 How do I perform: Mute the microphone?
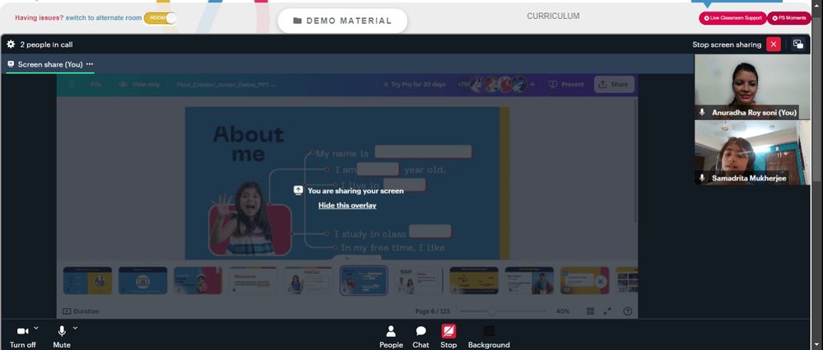click(62, 337)
